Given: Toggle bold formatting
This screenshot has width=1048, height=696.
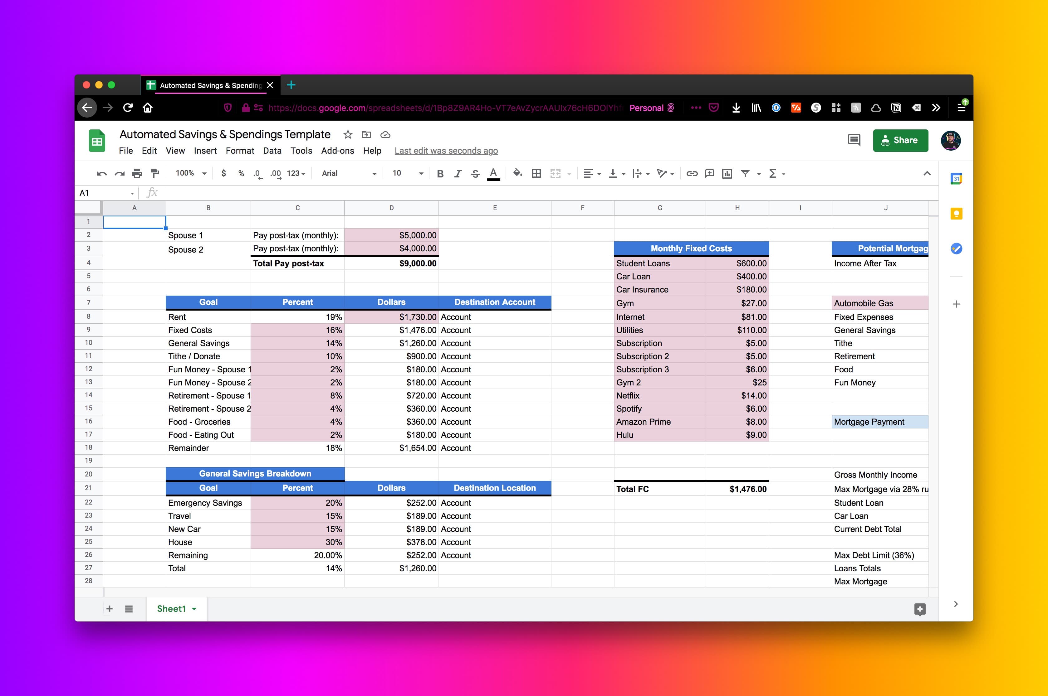Looking at the screenshot, I should (440, 174).
